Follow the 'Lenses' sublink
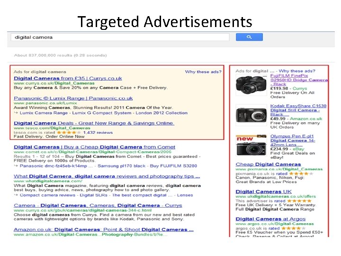The image size is (341, 256). pos(185,195)
